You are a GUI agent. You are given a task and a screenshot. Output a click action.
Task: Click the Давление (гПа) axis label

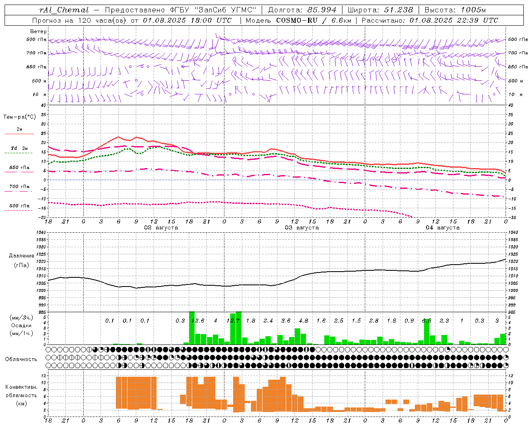(x=22, y=260)
